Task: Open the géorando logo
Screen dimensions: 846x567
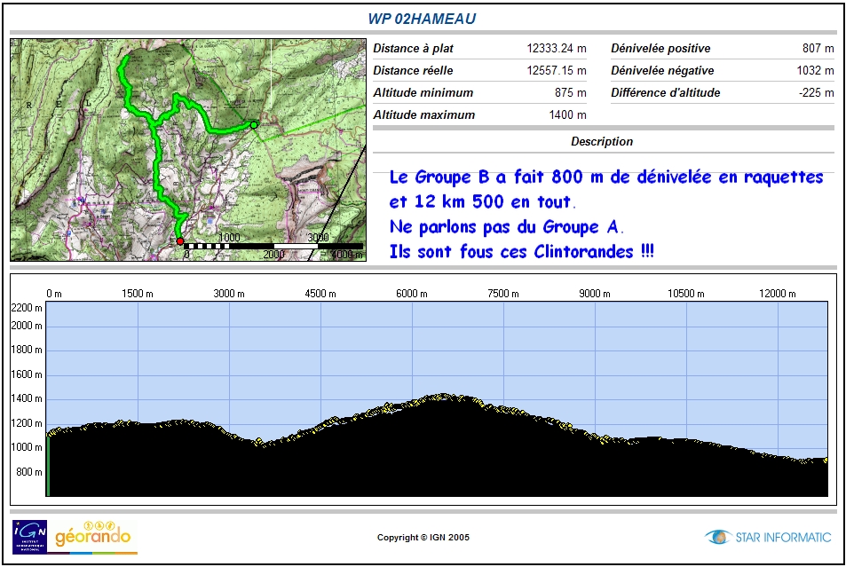Action: pyautogui.click(x=92, y=536)
